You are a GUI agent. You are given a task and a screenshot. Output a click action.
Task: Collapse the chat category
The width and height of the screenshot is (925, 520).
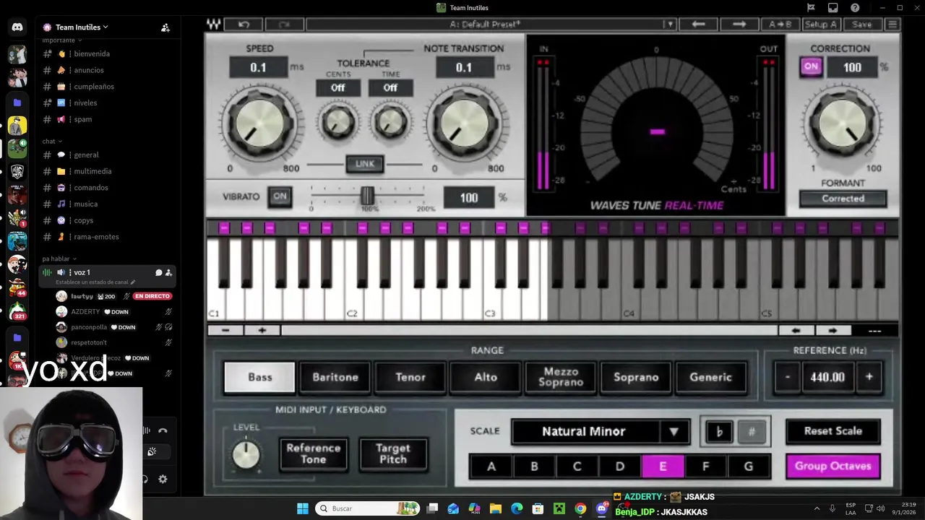click(51, 141)
